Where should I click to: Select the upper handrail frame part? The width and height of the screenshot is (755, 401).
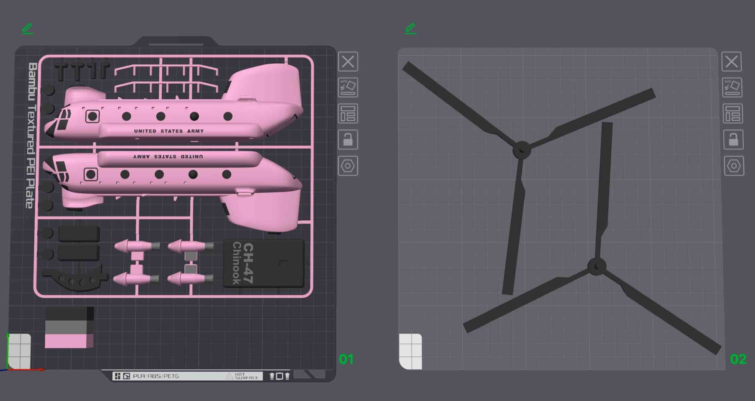(166, 70)
